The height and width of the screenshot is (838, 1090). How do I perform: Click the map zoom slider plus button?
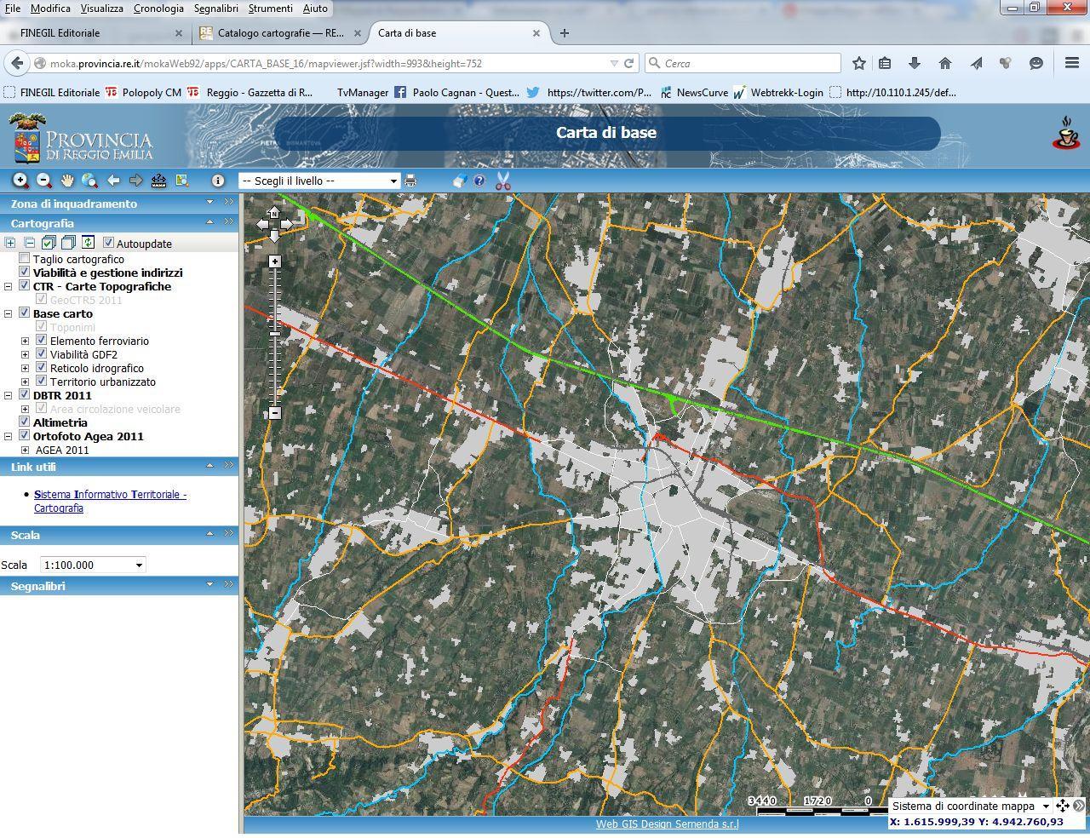[274, 261]
